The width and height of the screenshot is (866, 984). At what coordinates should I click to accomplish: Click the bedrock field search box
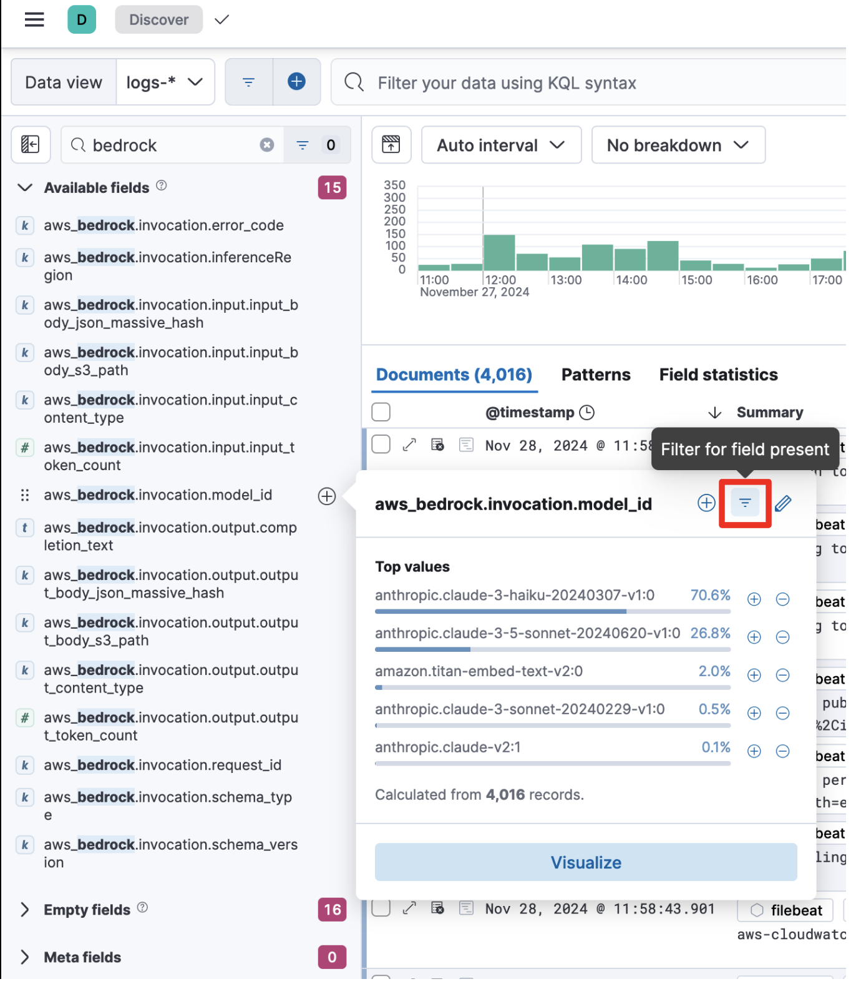click(x=172, y=145)
